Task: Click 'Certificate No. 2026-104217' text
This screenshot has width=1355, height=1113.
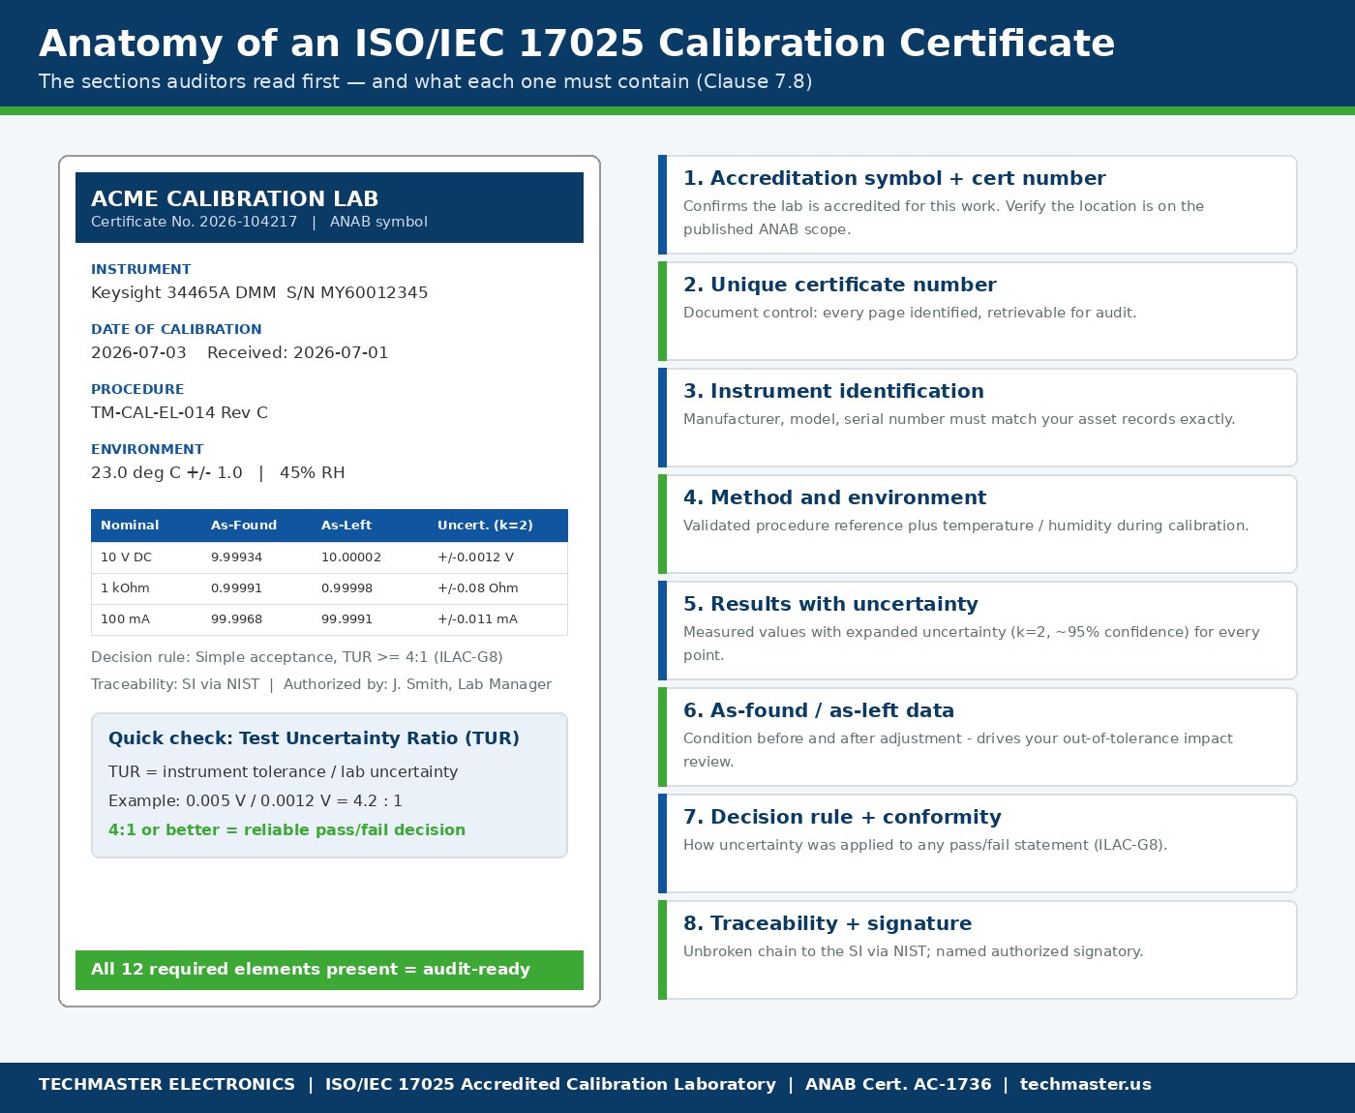Action: (x=194, y=222)
